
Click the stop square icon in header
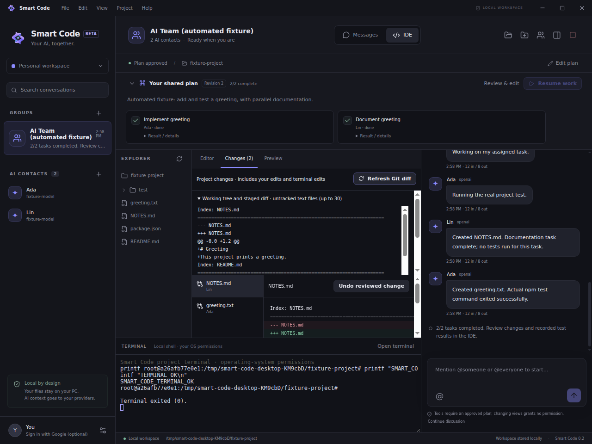pos(573,35)
